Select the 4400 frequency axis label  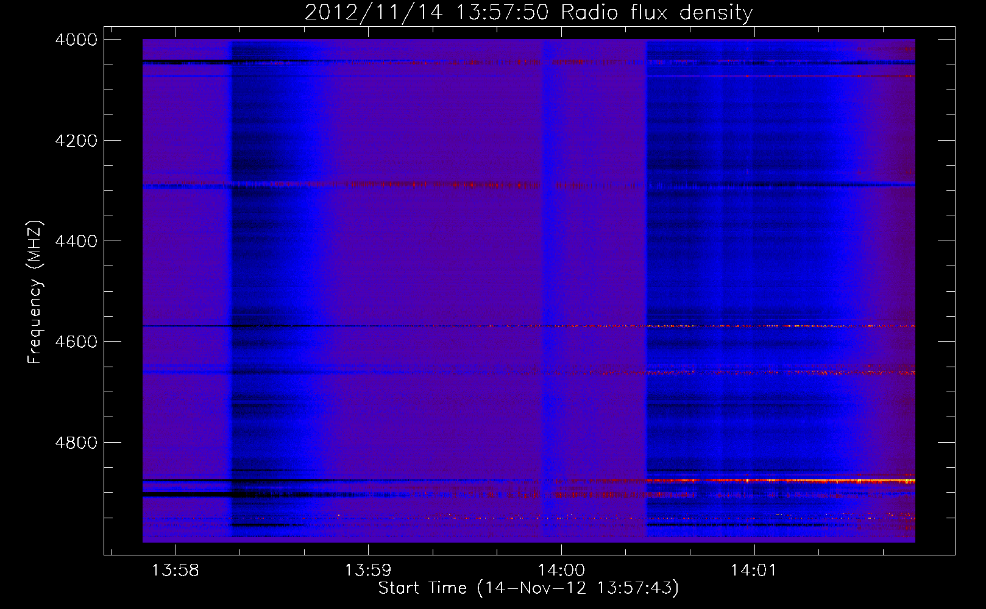click(76, 241)
